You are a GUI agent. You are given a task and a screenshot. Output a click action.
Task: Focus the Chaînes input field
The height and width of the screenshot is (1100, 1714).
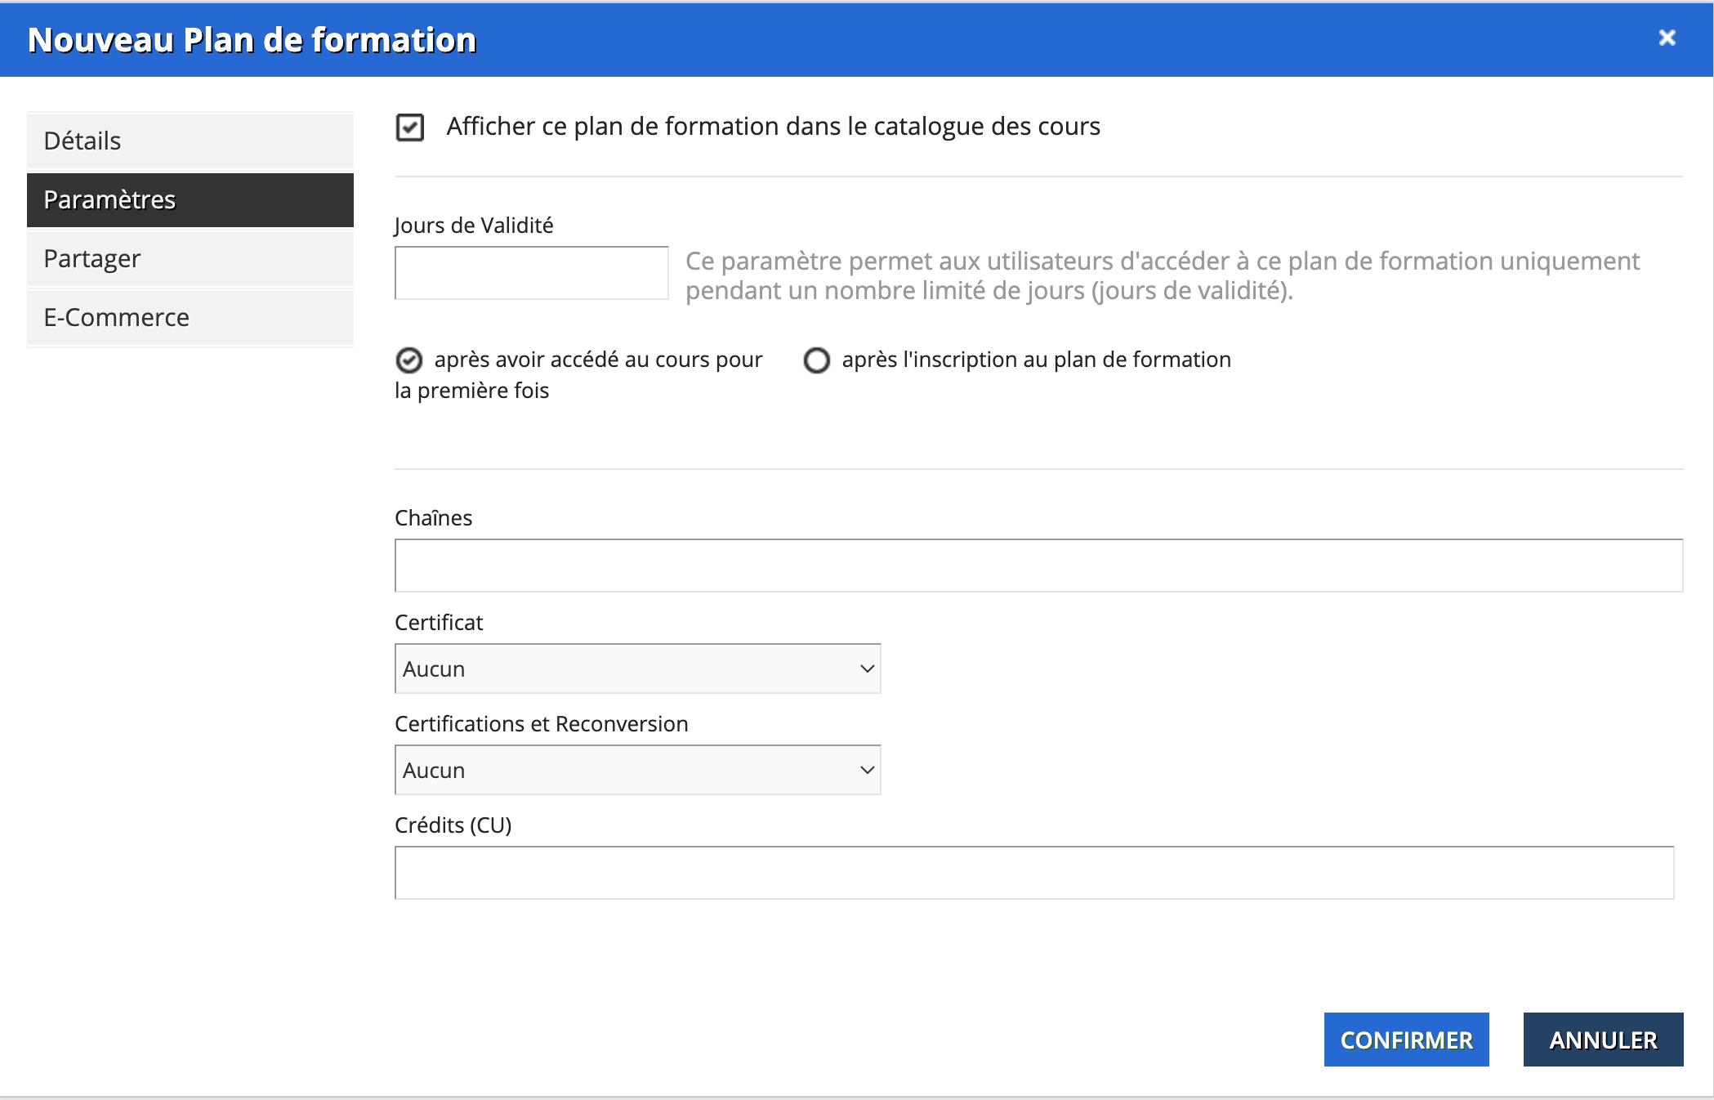[x=1038, y=566]
